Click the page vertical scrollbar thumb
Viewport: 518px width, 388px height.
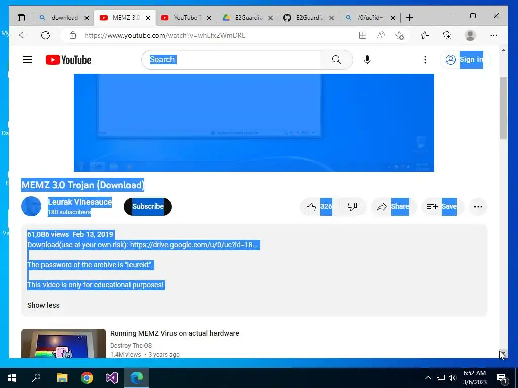[x=503, y=108]
